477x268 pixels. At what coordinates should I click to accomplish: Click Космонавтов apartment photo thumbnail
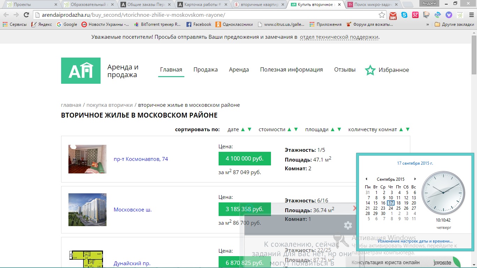click(87, 159)
